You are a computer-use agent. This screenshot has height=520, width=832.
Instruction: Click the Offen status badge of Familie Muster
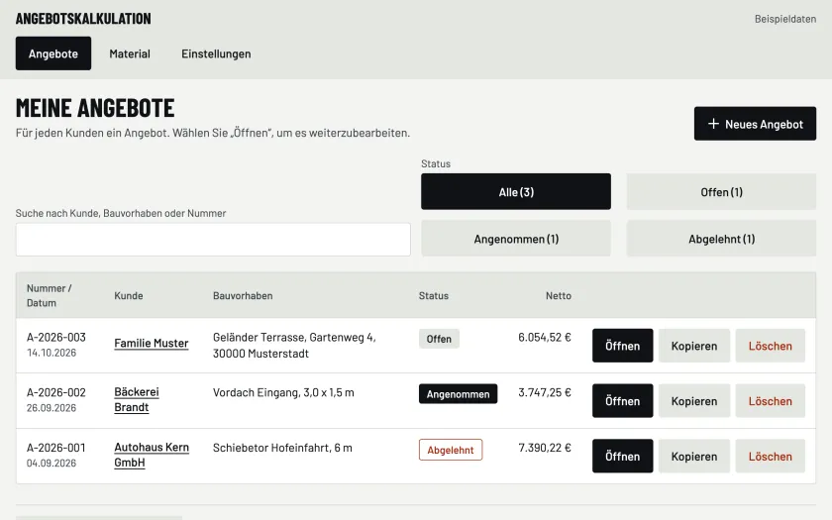coord(439,339)
